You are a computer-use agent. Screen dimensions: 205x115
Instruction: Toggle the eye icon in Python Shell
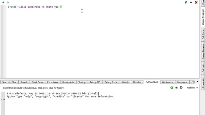(176, 88)
